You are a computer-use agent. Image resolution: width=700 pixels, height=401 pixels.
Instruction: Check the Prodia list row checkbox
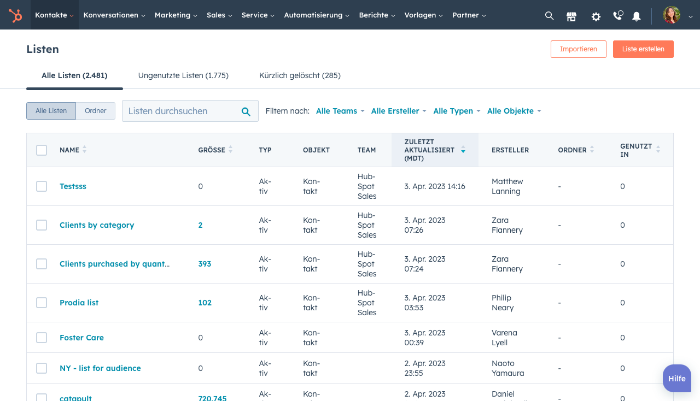[x=42, y=303]
